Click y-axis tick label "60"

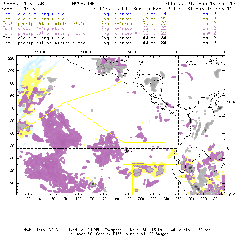(12, 159)
